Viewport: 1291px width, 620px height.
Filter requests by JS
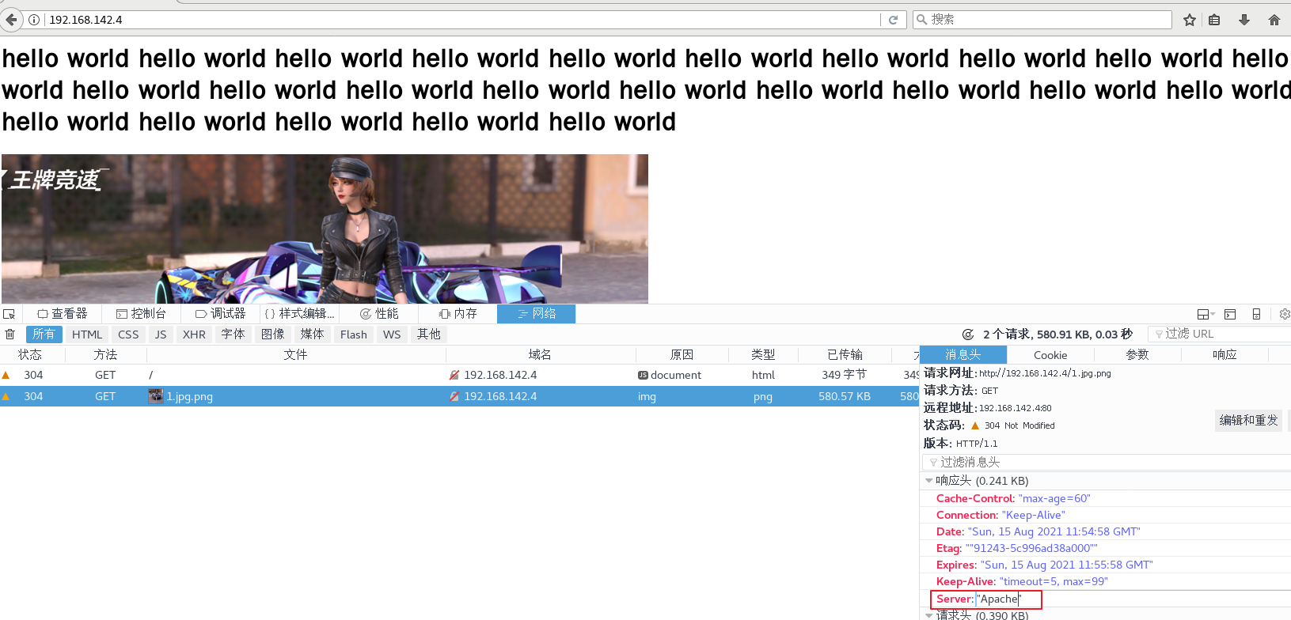pyautogui.click(x=161, y=335)
